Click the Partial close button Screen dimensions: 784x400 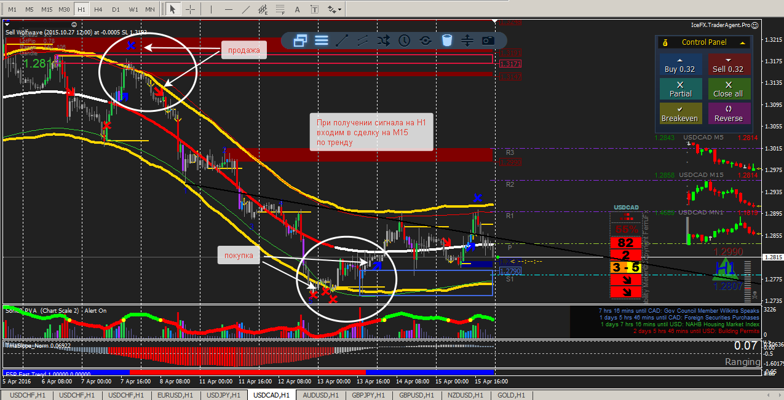point(679,89)
